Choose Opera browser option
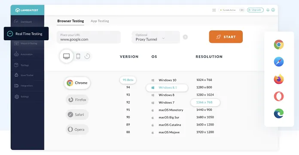Screen dimensions: 299x155 click(77, 129)
